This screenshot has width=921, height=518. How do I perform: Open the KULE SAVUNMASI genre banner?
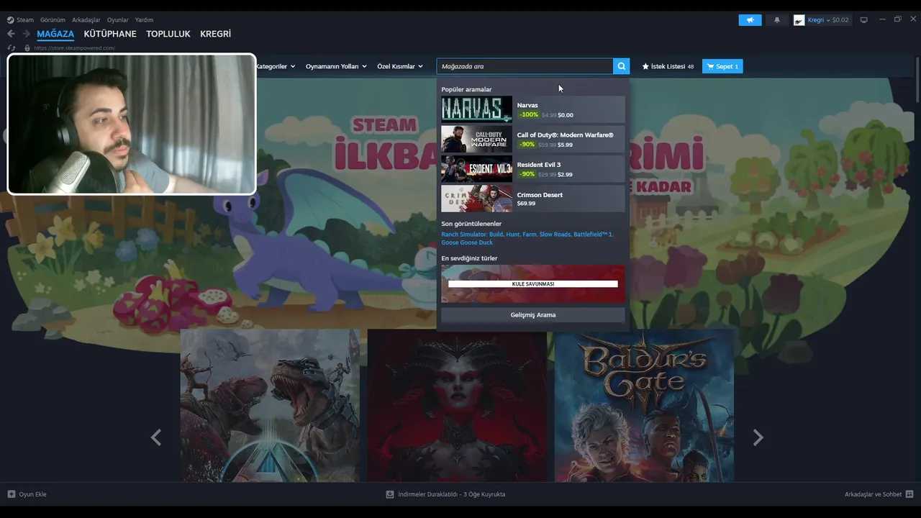533,283
